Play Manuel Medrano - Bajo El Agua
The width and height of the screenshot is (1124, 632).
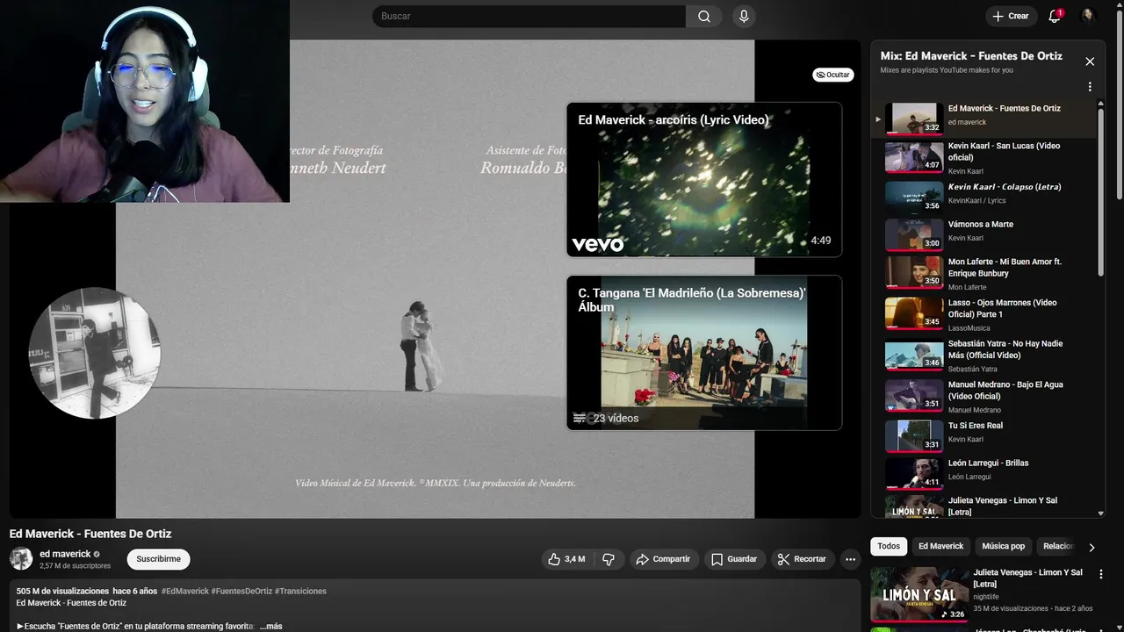pos(983,396)
